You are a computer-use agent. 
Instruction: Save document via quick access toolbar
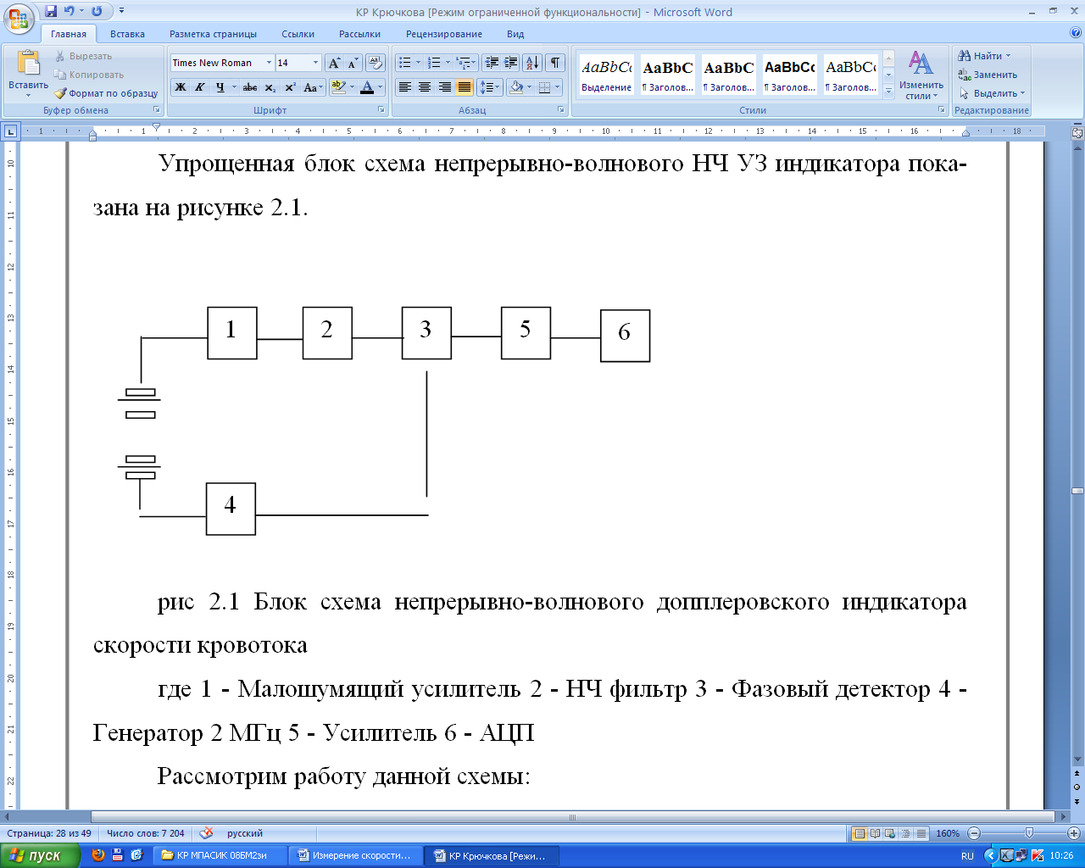coord(51,11)
